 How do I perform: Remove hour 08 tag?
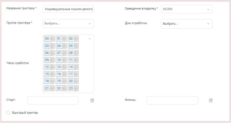pos(76,53)
